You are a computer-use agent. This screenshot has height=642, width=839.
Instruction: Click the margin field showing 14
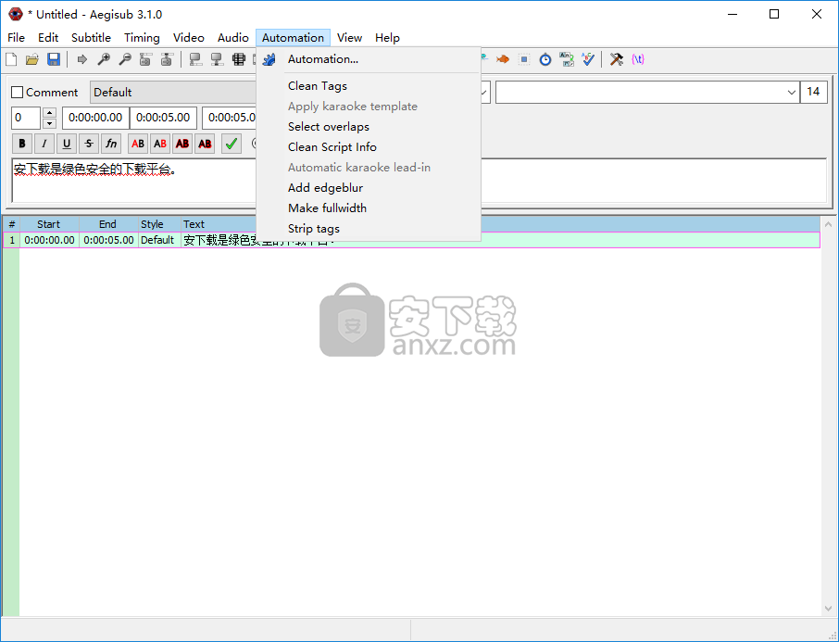pyautogui.click(x=813, y=92)
